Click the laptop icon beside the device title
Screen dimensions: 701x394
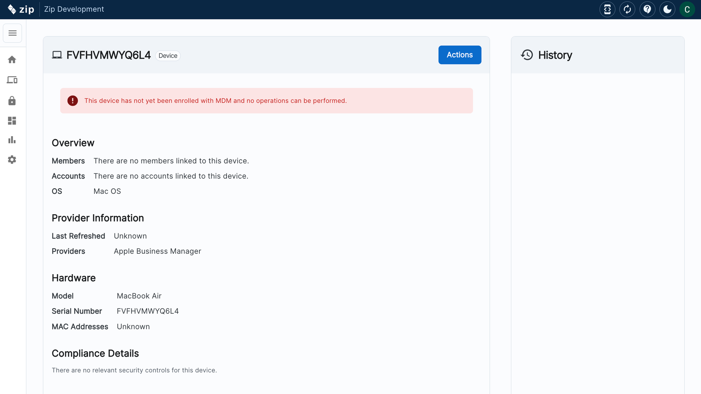[x=57, y=55]
